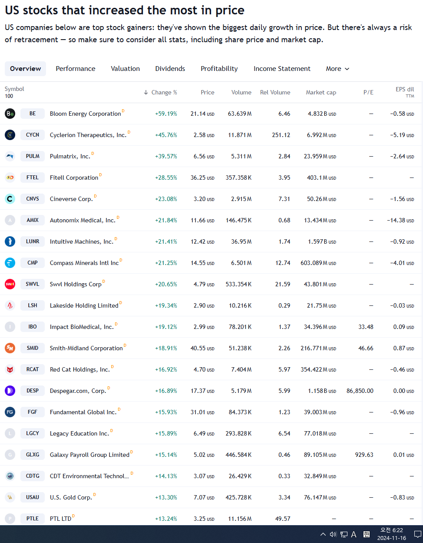This screenshot has height=543, width=423.
Task: Open the Pulmatrix, Inc. link
Action: point(70,156)
